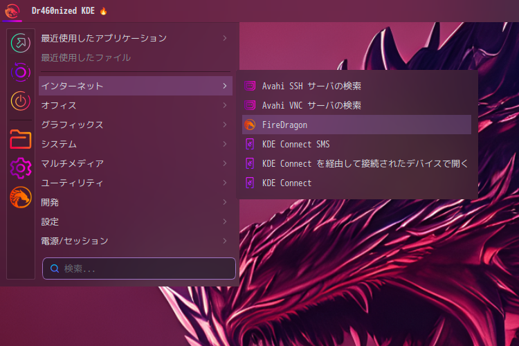This screenshot has width=519, height=346.
Task: Expand the 設定 submenu chevron
Action: [x=225, y=221]
